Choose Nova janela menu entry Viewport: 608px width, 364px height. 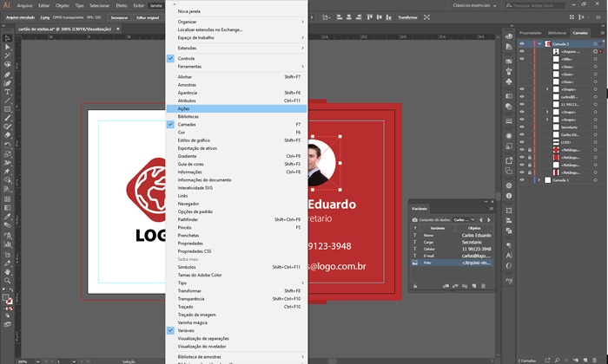(236, 11)
